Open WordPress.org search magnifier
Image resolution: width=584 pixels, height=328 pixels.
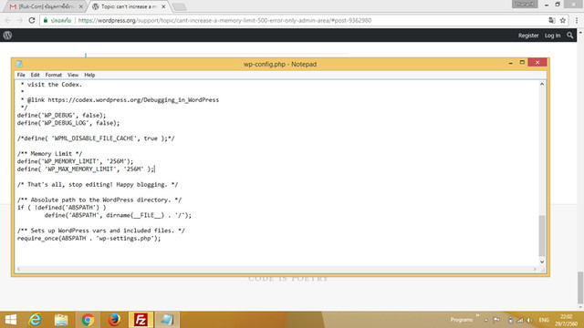pyautogui.click(x=569, y=36)
